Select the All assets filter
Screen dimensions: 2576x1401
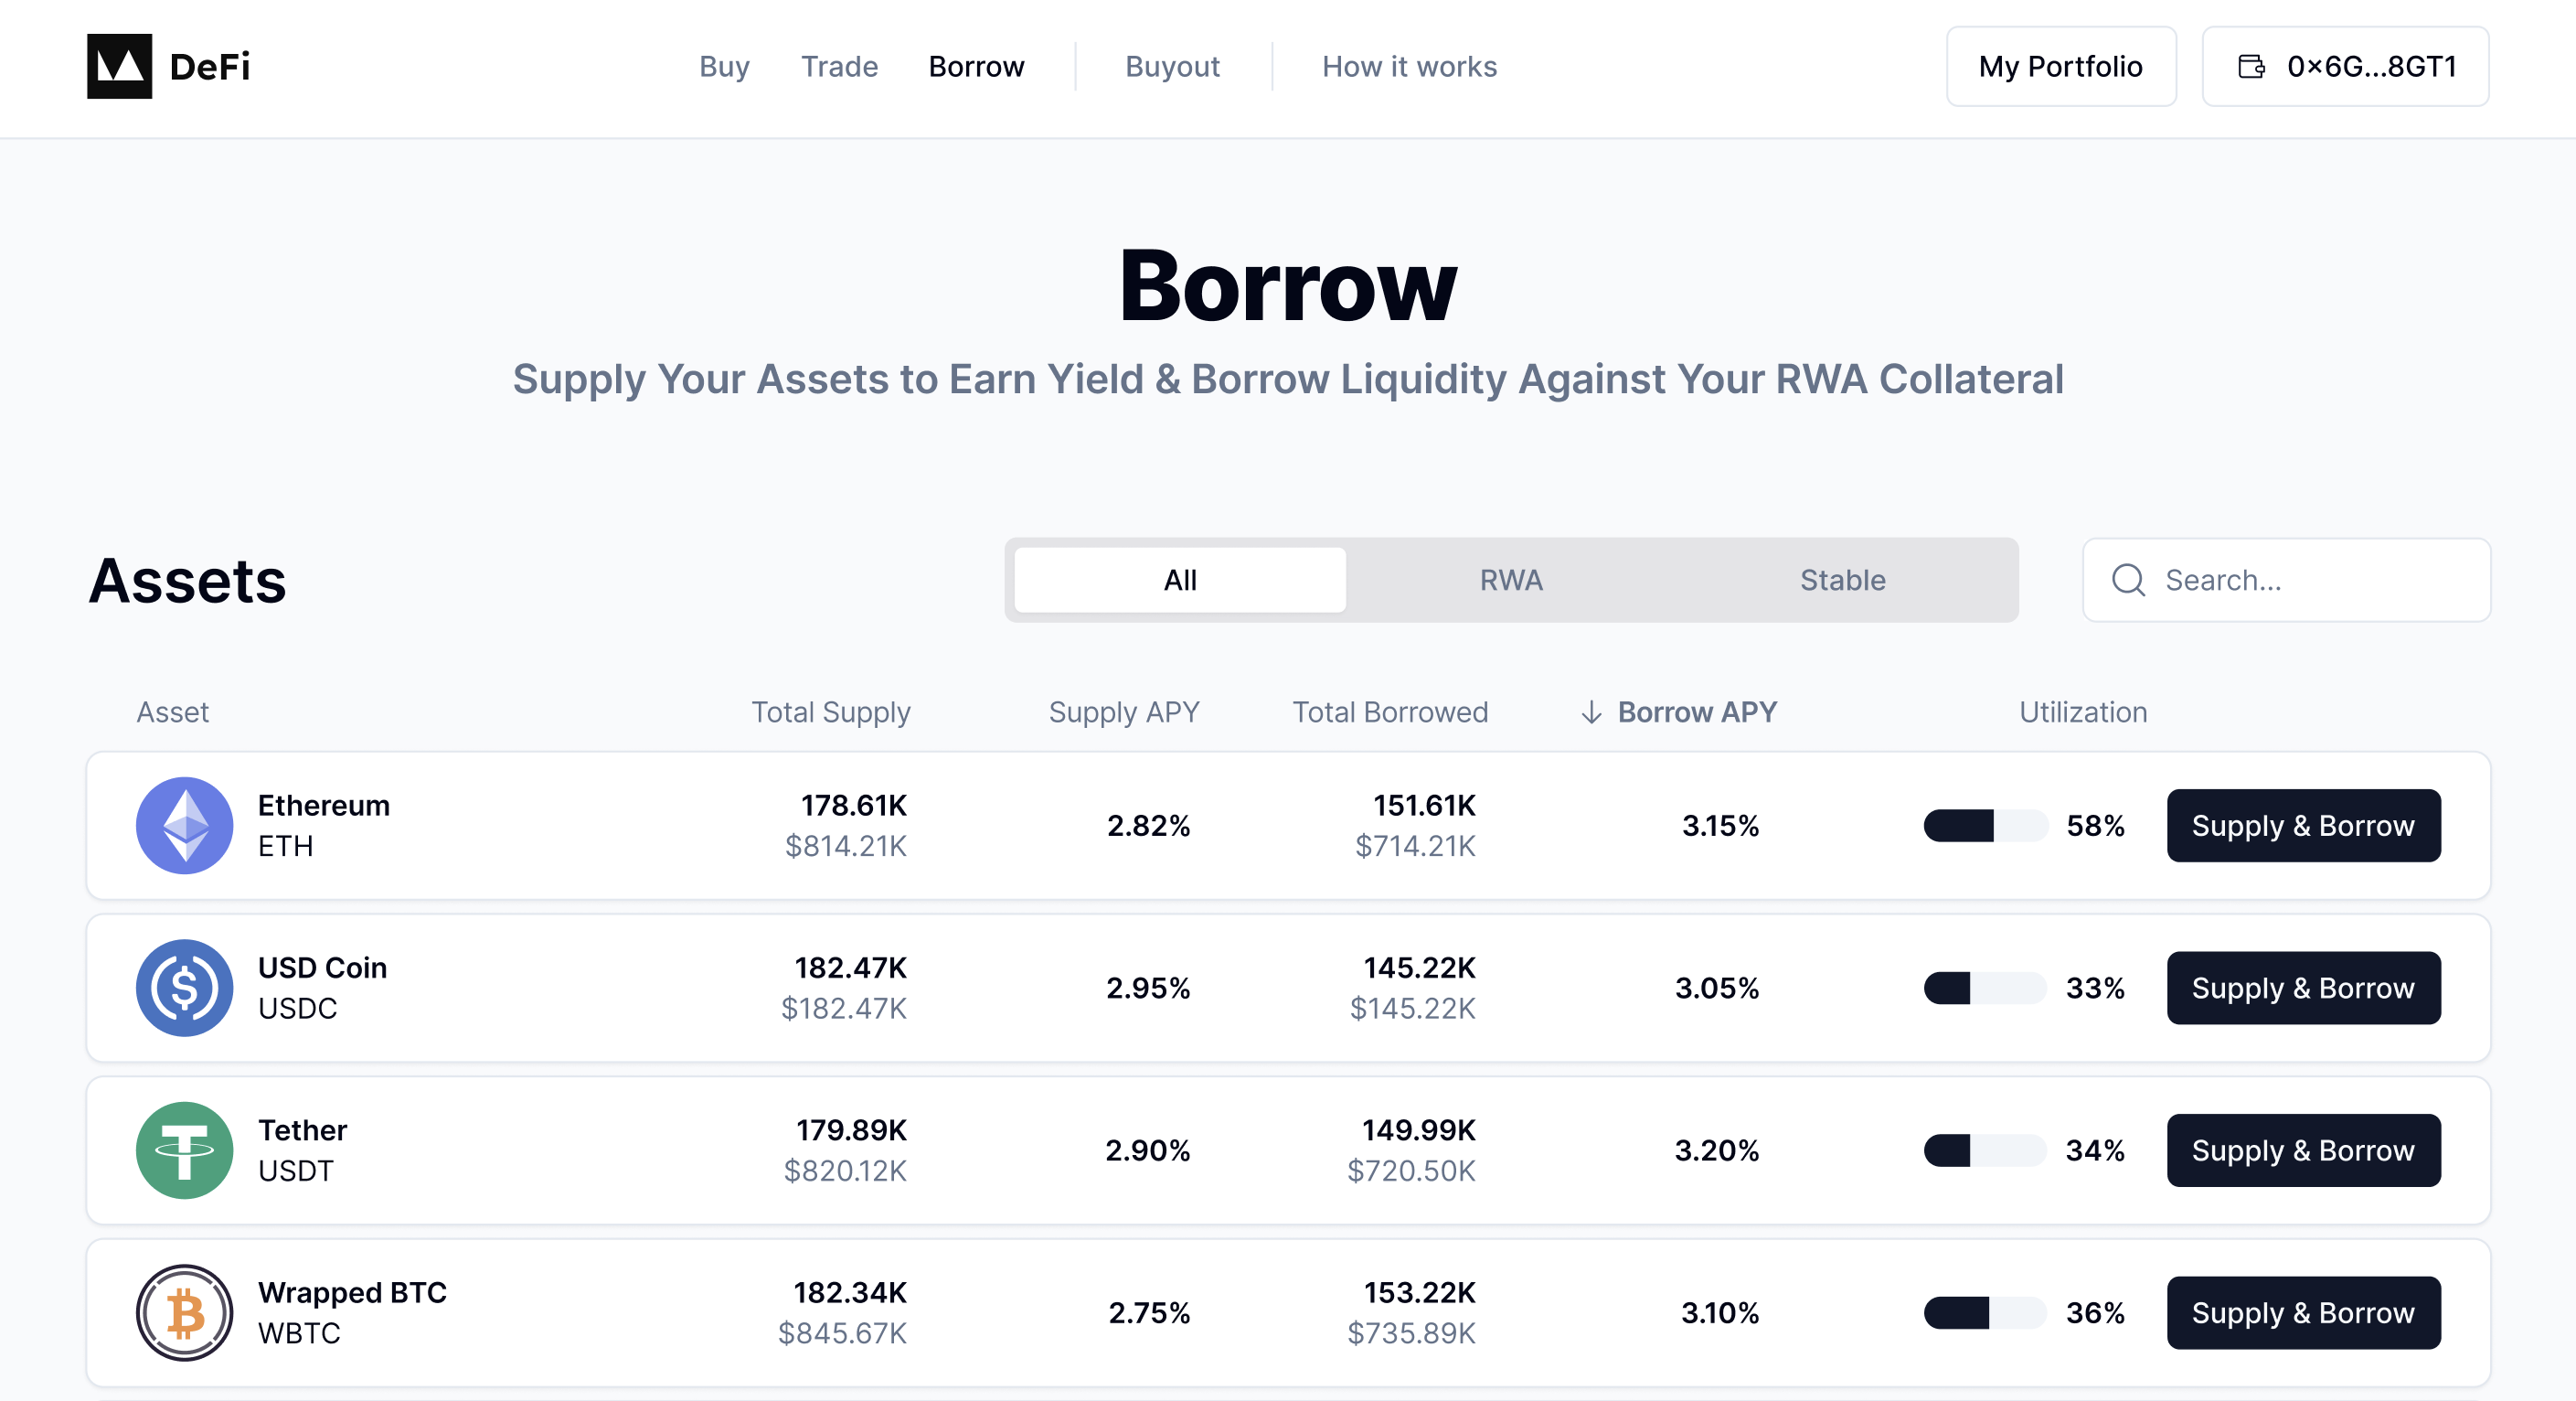click(1180, 581)
